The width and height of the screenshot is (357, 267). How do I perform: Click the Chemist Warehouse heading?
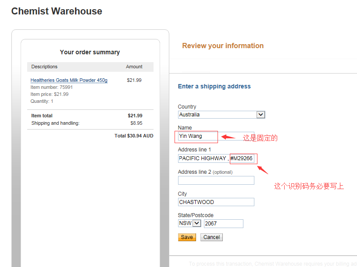point(57,11)
